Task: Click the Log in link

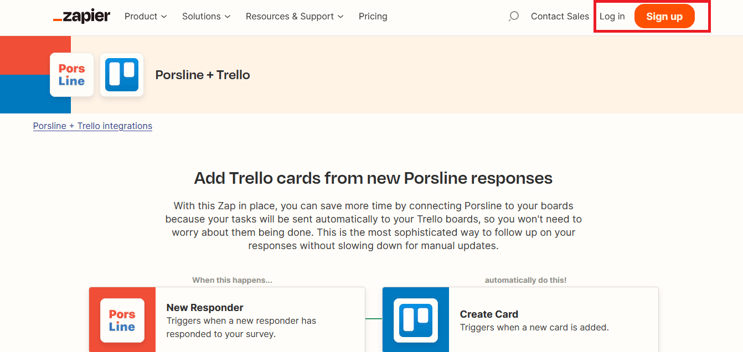Action: (612, 17)
